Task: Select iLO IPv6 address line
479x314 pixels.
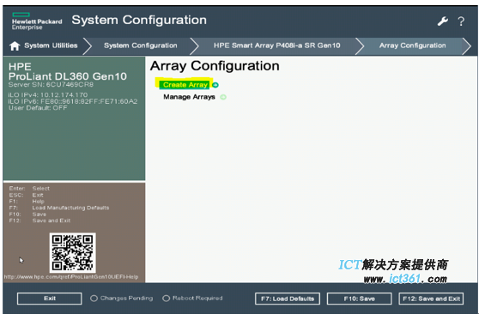Action: 73,101
